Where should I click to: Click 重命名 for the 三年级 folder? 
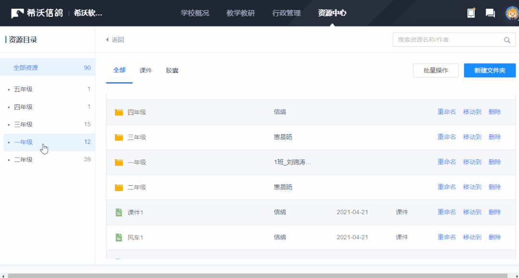coord(446,137)
